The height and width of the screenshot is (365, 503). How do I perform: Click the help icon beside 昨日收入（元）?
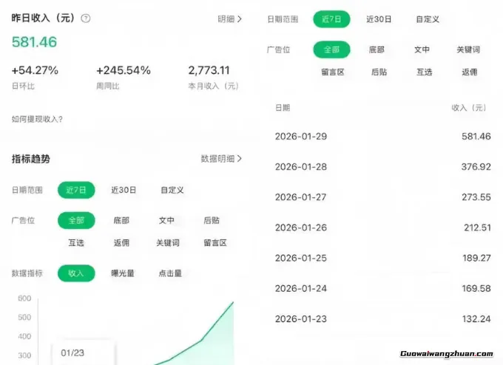[x=85, y=18]
